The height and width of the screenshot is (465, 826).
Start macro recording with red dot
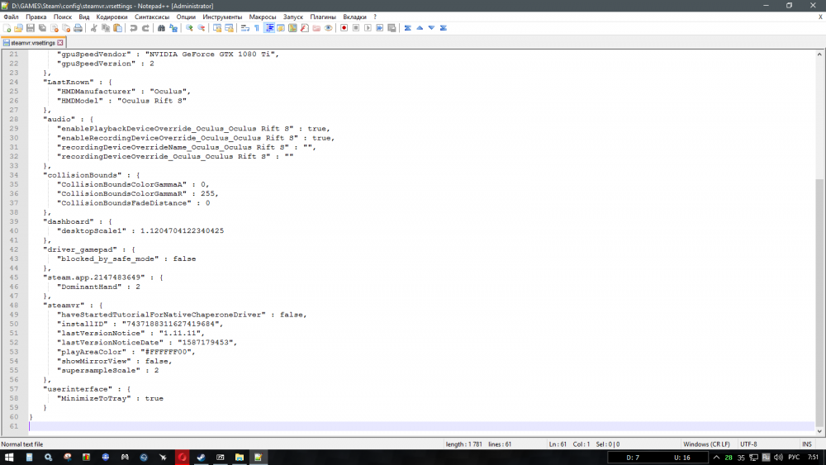344,28
